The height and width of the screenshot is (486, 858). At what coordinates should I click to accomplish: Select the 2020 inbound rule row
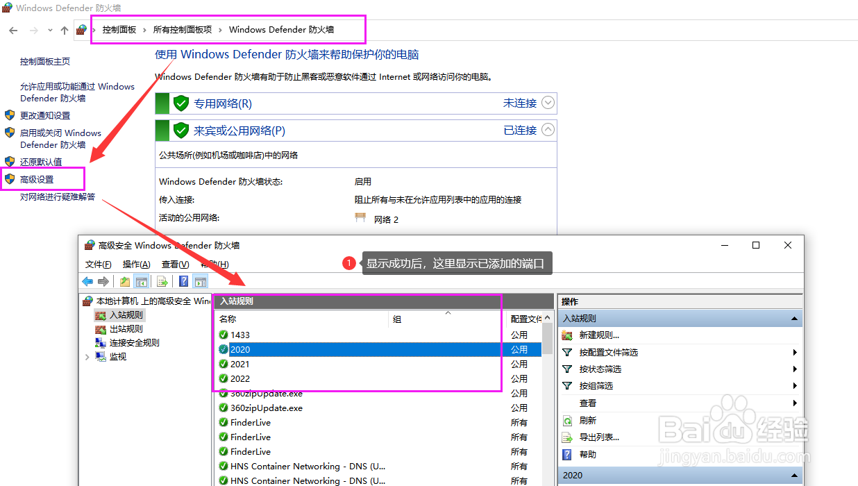click(379, 349)
